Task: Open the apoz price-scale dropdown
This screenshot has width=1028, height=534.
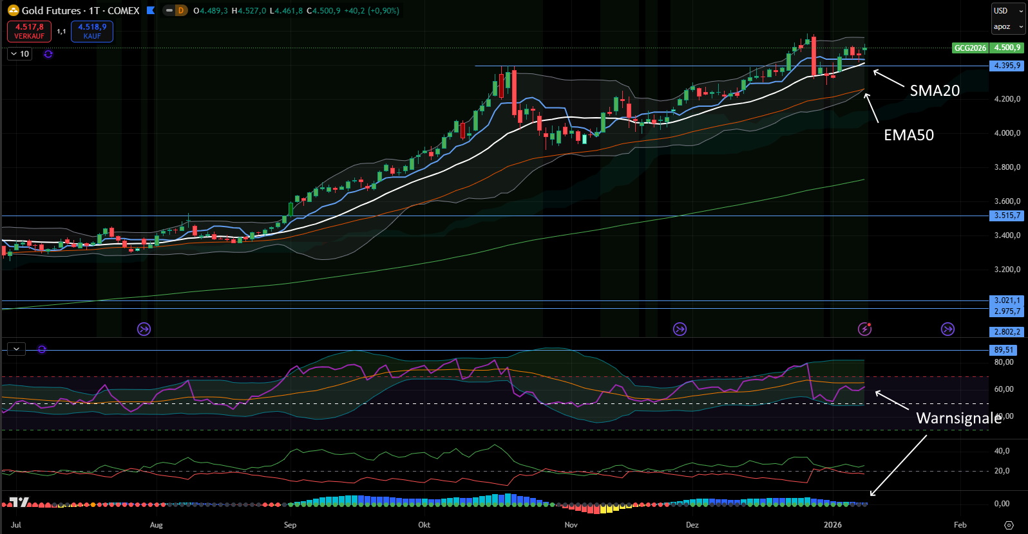Action: (1007, 26)
